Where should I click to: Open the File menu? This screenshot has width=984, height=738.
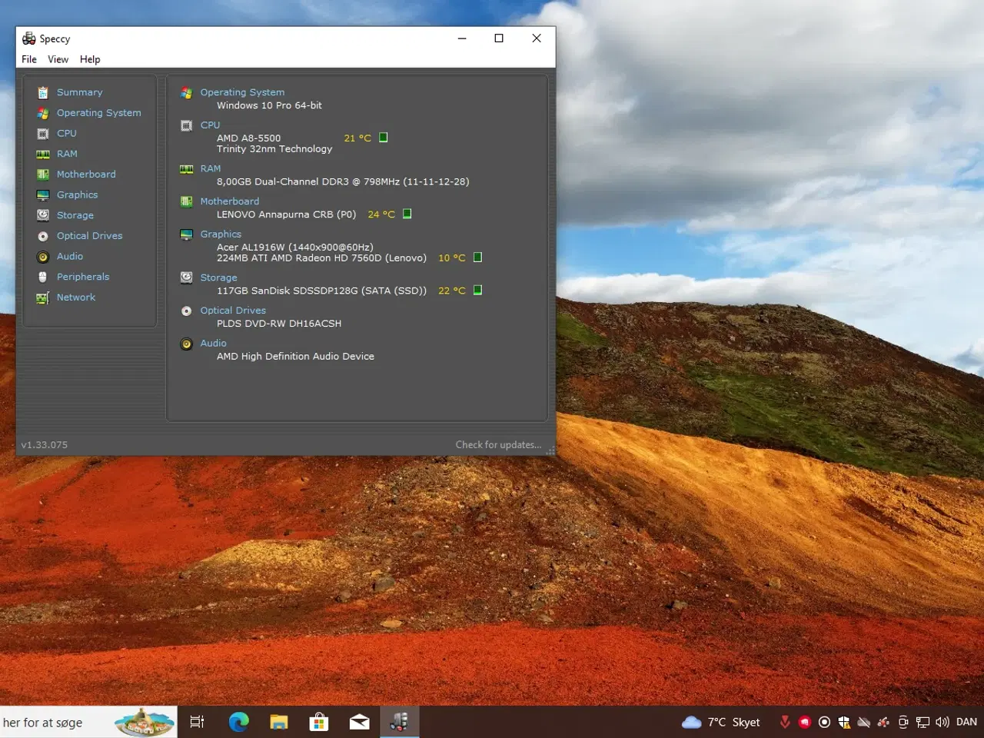(x=29, y=59)
